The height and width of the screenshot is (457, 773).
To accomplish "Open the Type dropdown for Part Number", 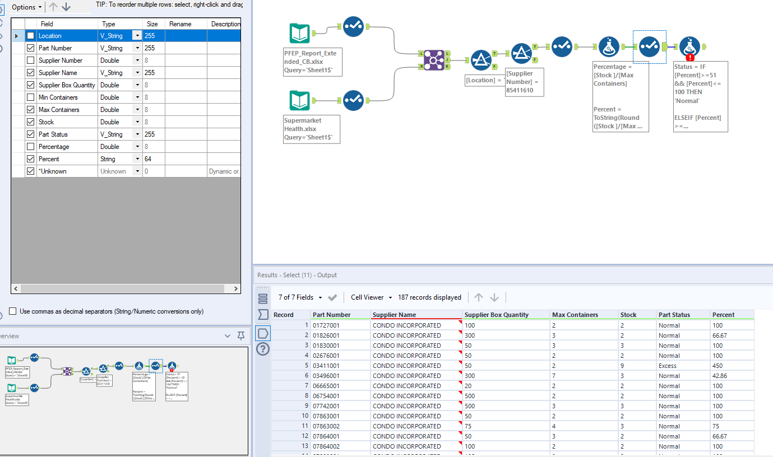I will click(x=137, y=48).
